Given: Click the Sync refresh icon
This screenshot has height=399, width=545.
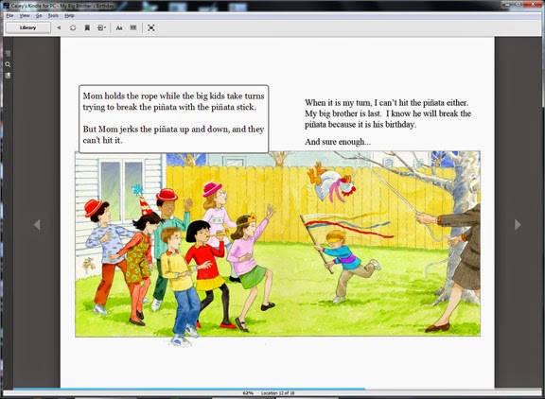Looking at the screenshot, I should click(x=73, y=27).
